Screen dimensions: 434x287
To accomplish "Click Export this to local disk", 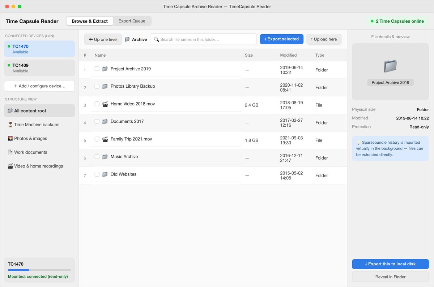I will (390, 264).
